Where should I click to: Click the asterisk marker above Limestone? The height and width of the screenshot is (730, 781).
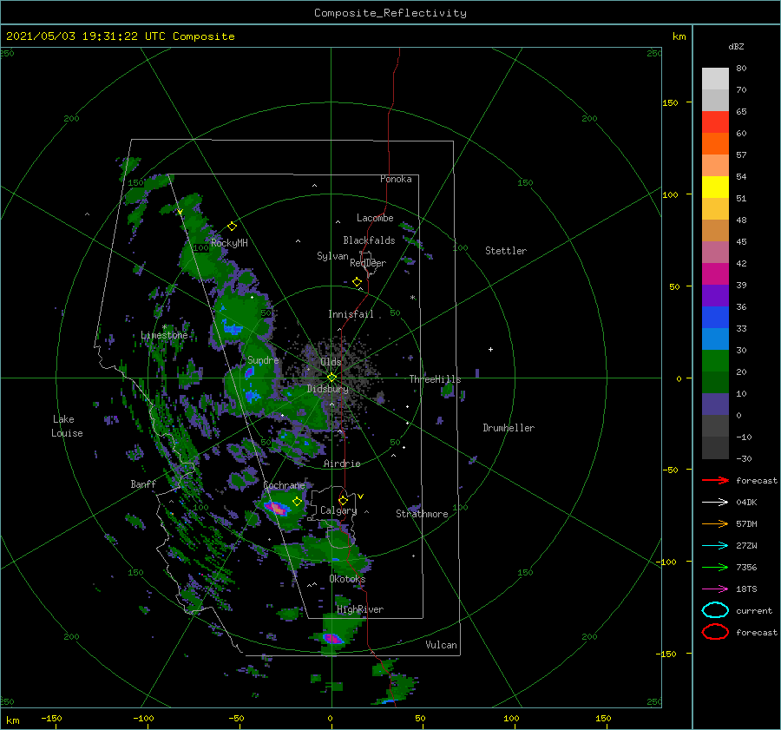click(x=165, y=327)
